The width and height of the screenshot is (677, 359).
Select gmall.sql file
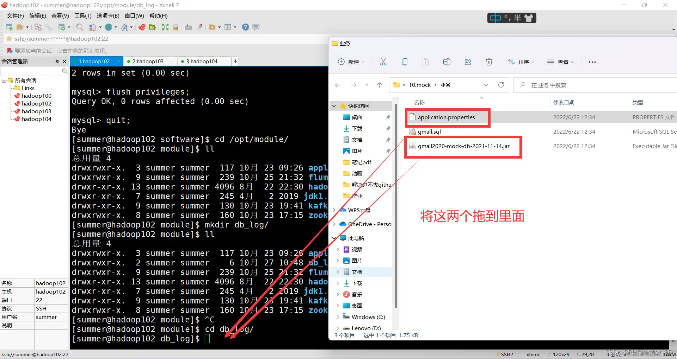(x=429, y=132)
